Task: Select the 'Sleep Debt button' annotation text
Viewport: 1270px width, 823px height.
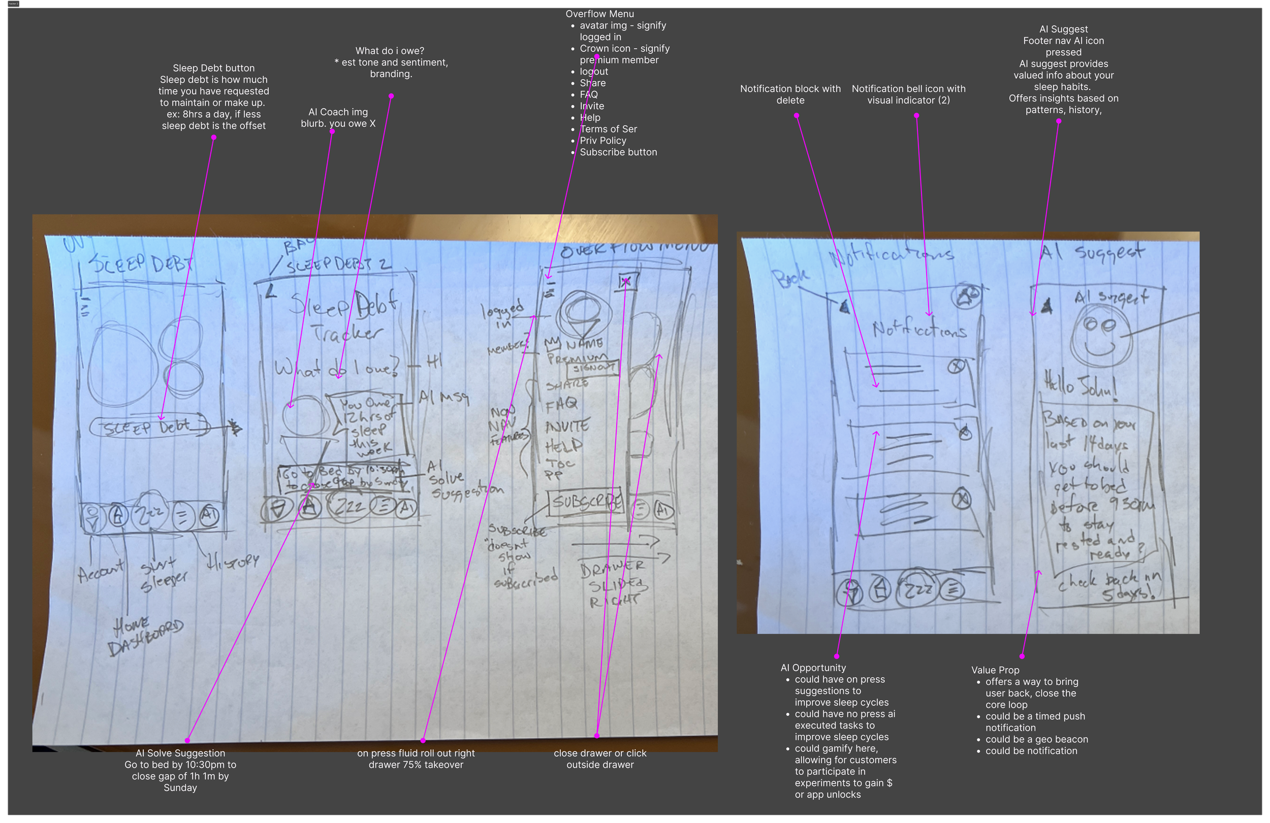Action: point(213,96)
